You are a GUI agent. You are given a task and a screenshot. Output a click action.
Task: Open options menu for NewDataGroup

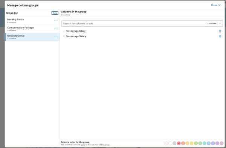point(56,37)
